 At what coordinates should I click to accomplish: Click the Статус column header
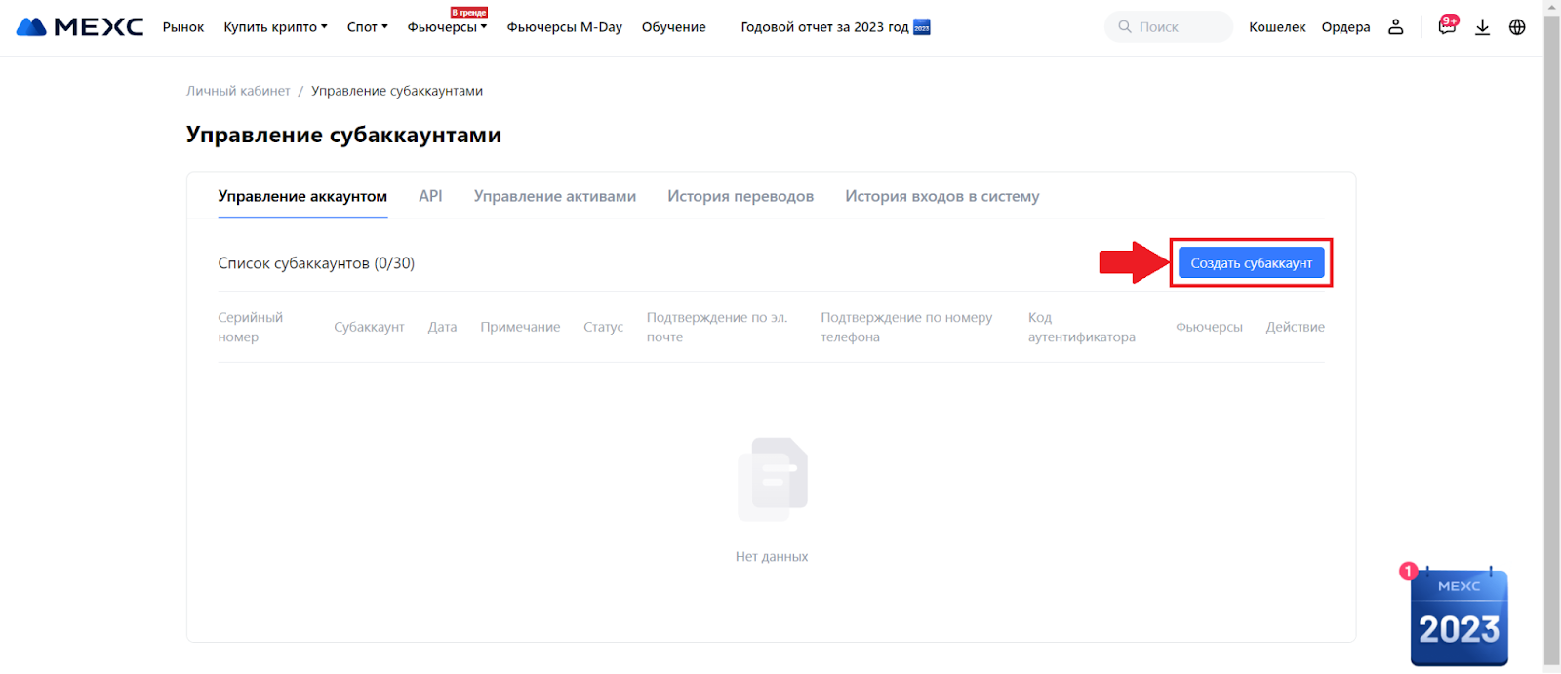click(x=603, y=327)
